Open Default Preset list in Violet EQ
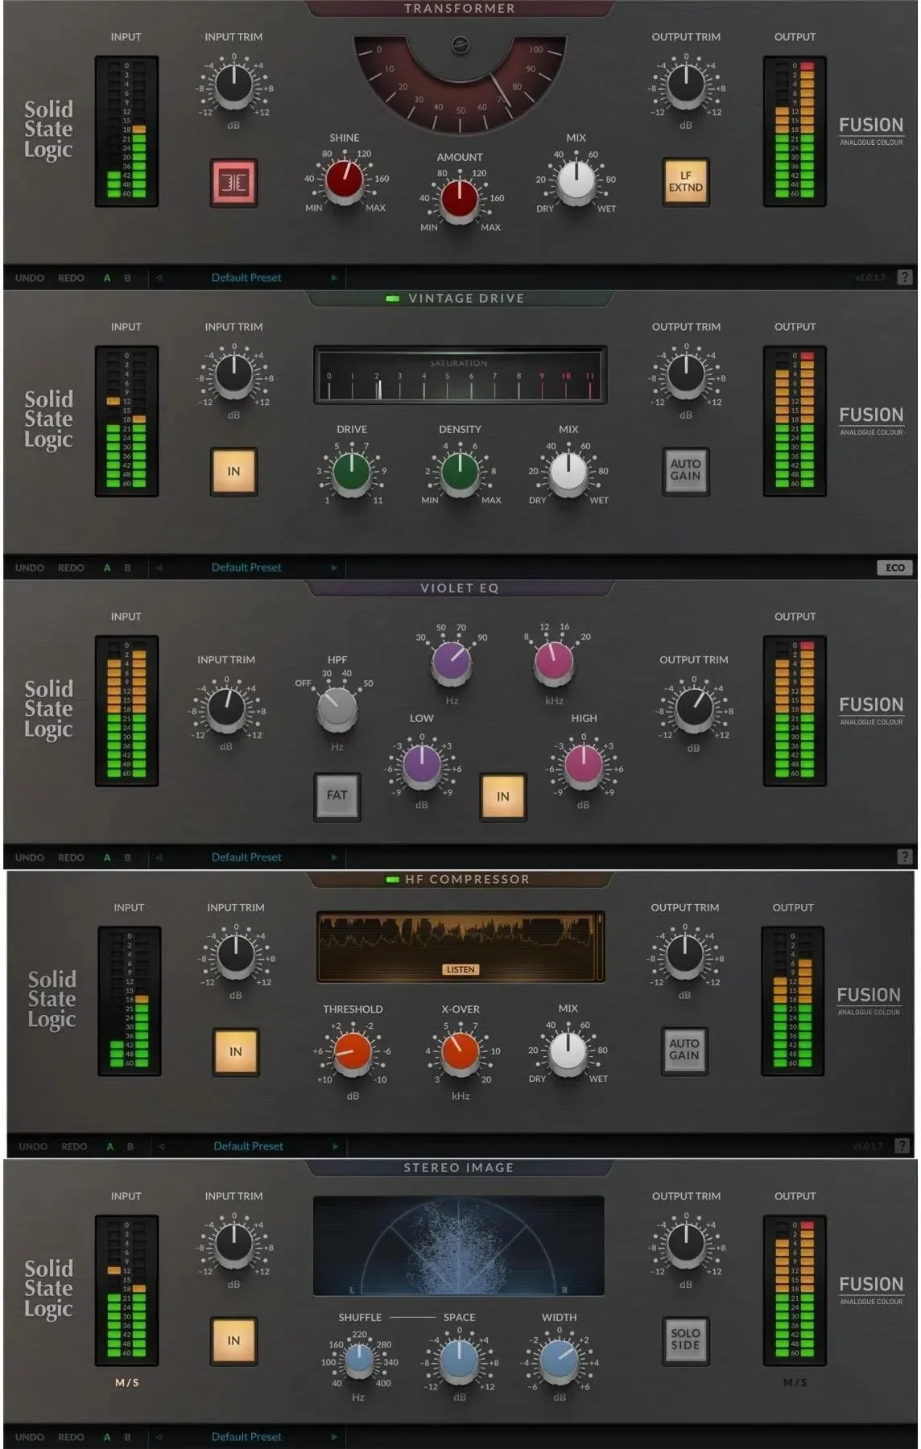The image size is (921, 1449). (x=246, y=857)
